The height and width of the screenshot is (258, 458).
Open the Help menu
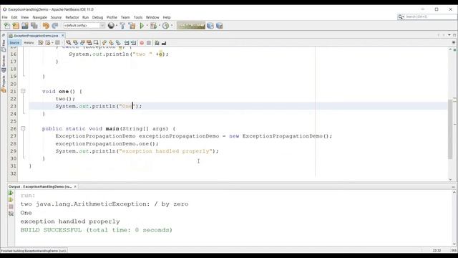(x=167, y=17)
